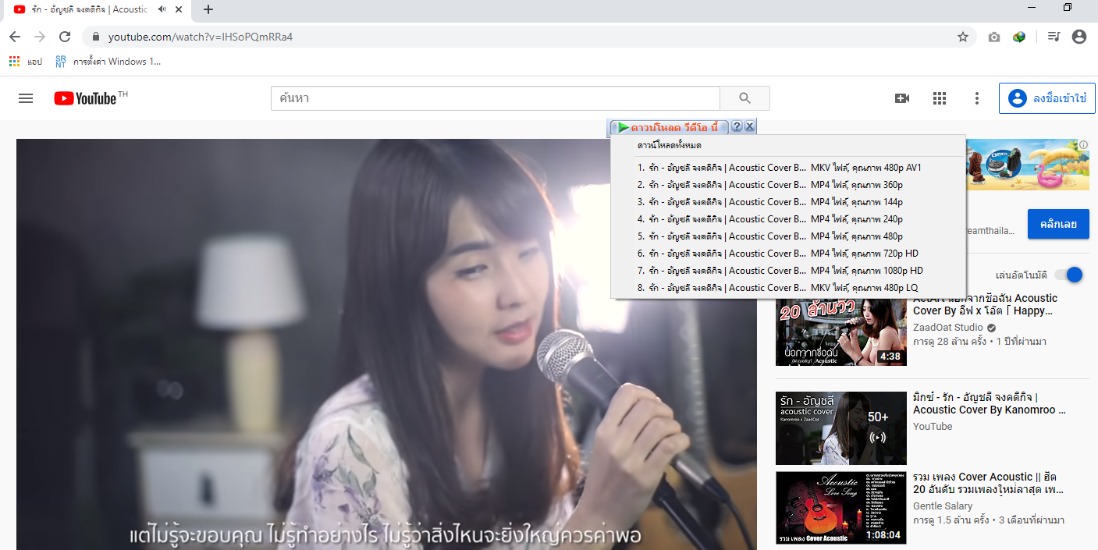Click inside the YouTube search field
The width and height of the screenshot is (1098, 550).
coord(495,98)
